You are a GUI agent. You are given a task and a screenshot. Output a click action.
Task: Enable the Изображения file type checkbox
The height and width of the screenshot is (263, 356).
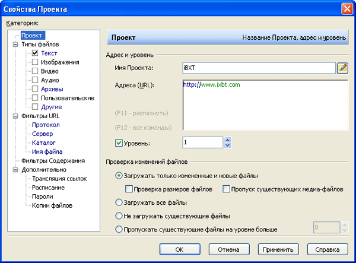35,62
